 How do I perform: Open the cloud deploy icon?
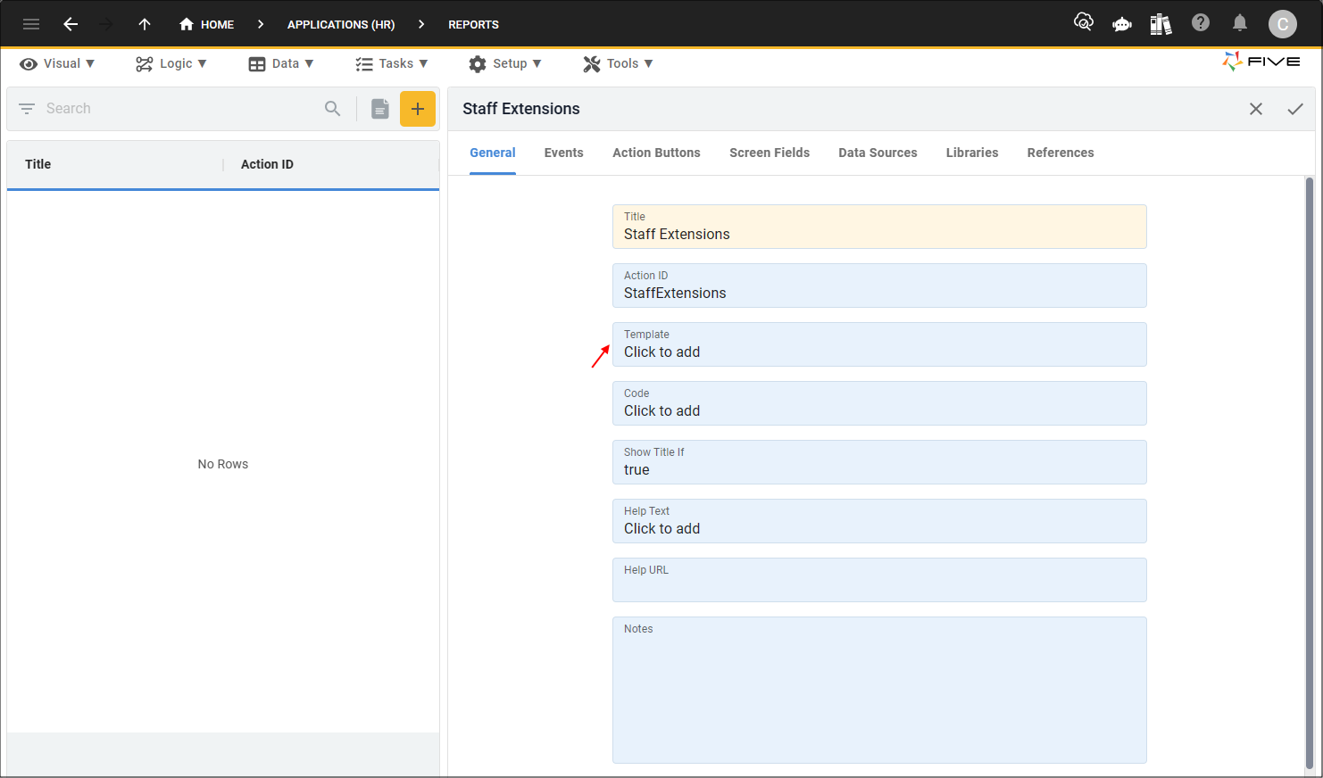click(1083, 23)
